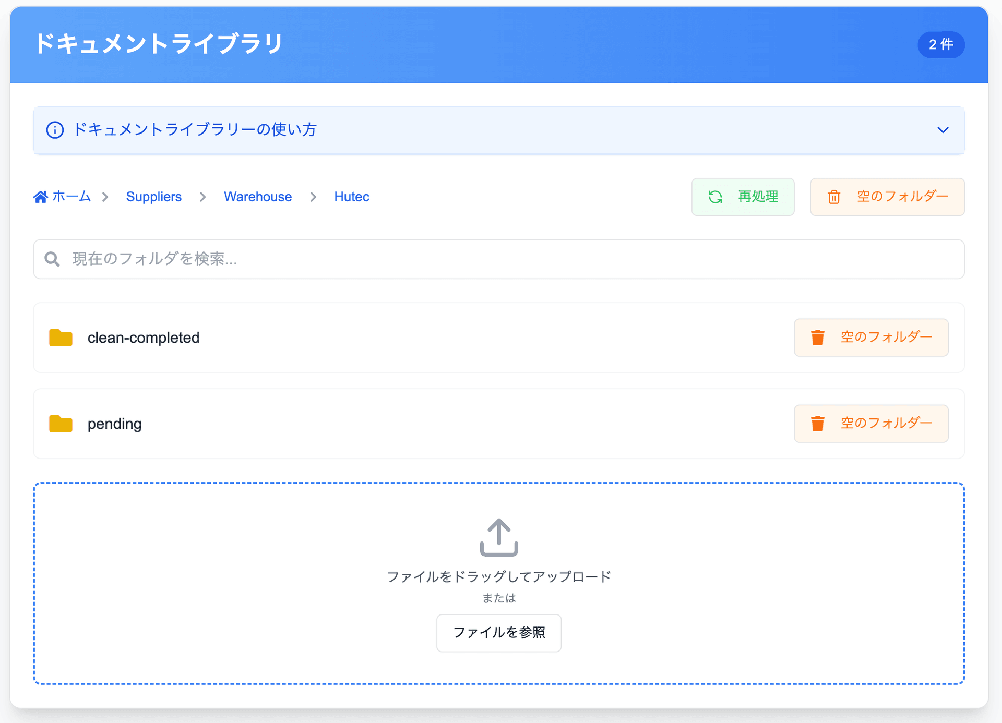Click the trash icon next to pending folder
The image size is (1002, 723).
coord(818,424)
